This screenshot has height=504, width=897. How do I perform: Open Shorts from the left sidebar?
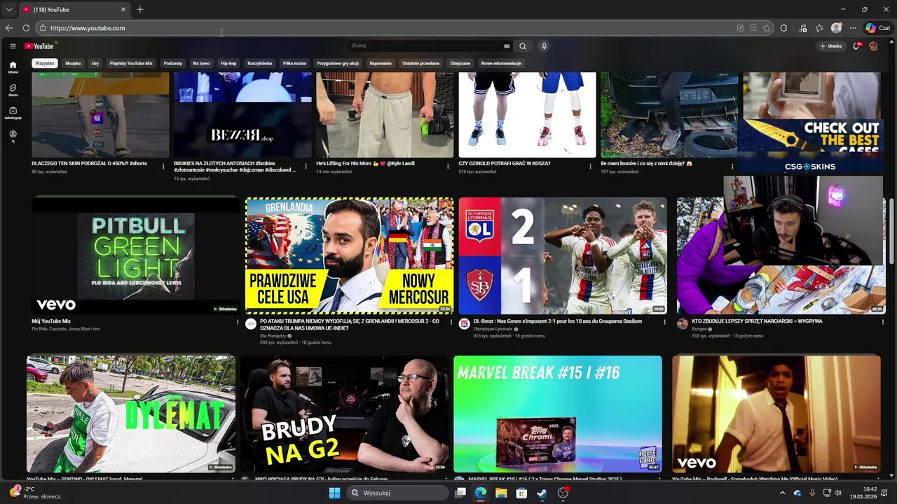tap(13, 90)
